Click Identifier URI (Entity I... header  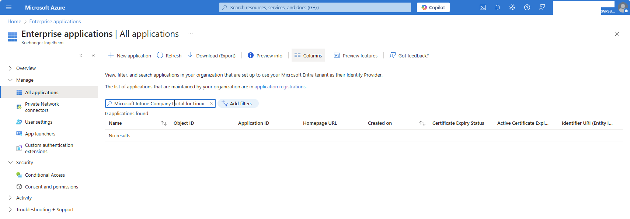(x=587, y=123)
